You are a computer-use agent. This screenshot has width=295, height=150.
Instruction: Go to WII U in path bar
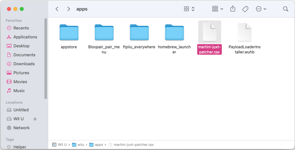(x=60, y=145)
